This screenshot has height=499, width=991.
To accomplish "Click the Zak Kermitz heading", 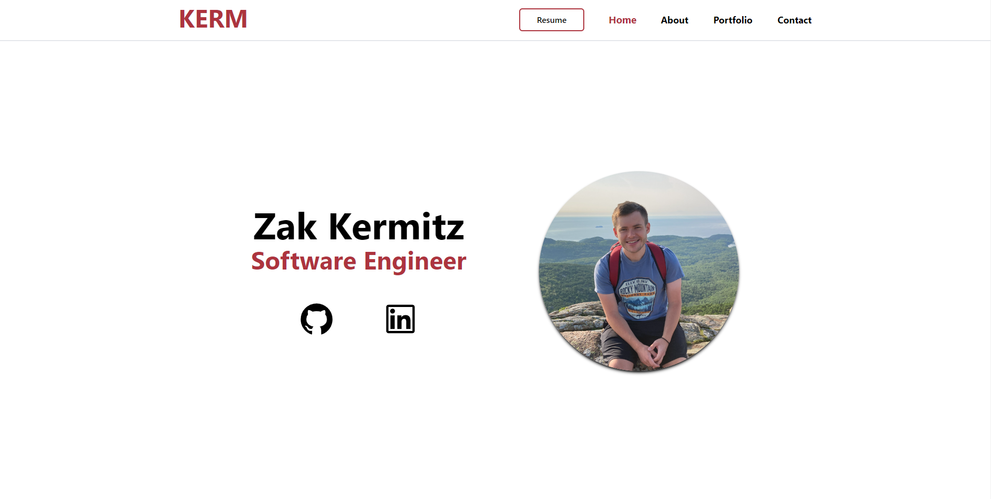I will [359, 227].
